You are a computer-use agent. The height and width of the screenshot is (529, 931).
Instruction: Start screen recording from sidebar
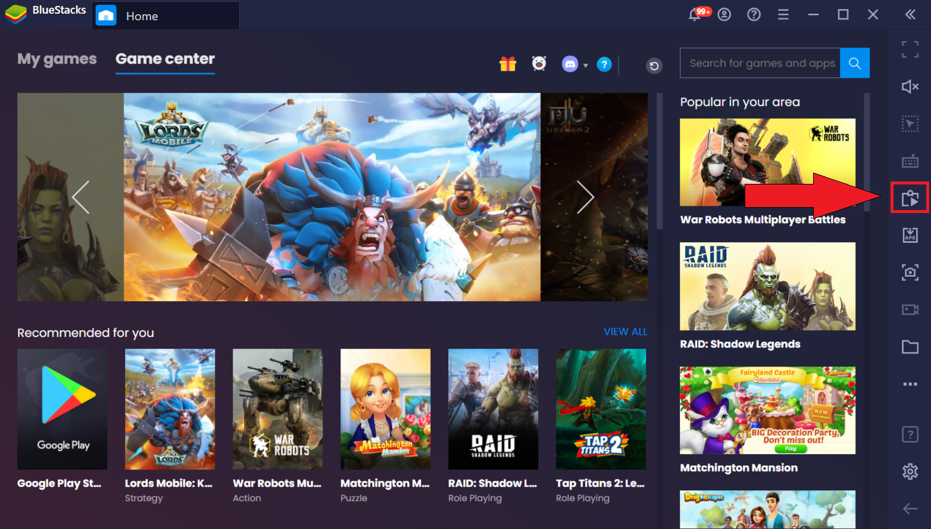(910, 309)
